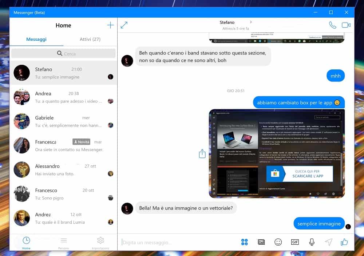Click the 'semplice immagine' sent bubble
Viewport: 364px width, 256px height.
tap(319, 224)
